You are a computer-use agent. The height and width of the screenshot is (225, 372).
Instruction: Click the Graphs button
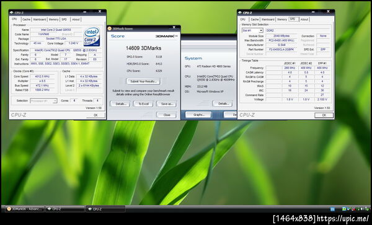[198, 115]
